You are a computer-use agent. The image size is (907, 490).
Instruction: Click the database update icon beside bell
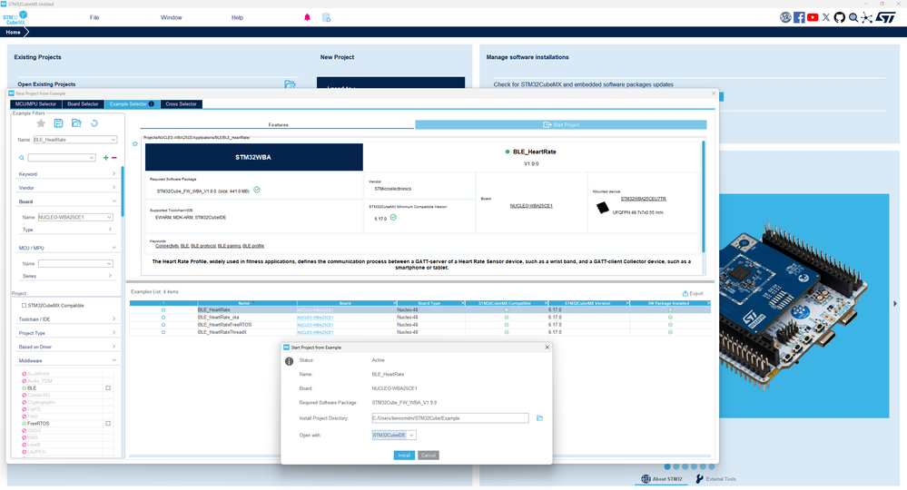click(x=326, y=17)
